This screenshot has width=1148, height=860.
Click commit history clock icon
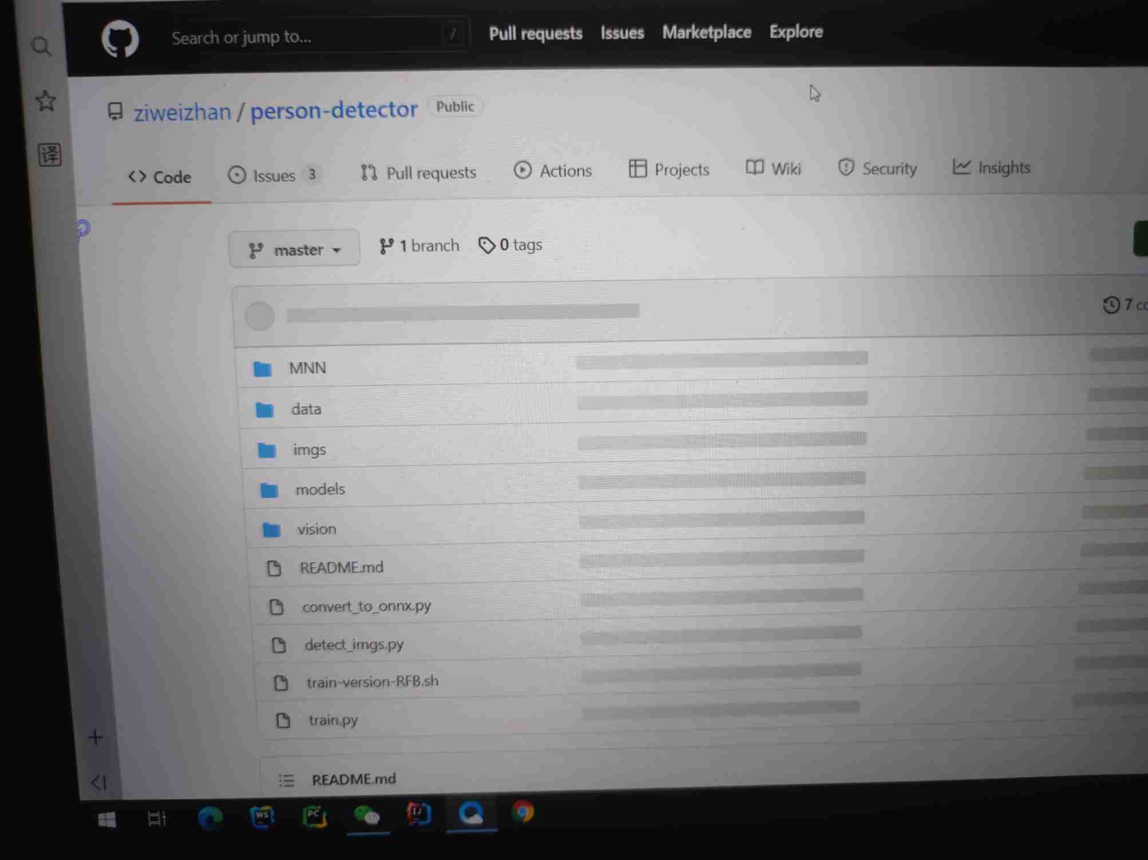point(1111,305)
